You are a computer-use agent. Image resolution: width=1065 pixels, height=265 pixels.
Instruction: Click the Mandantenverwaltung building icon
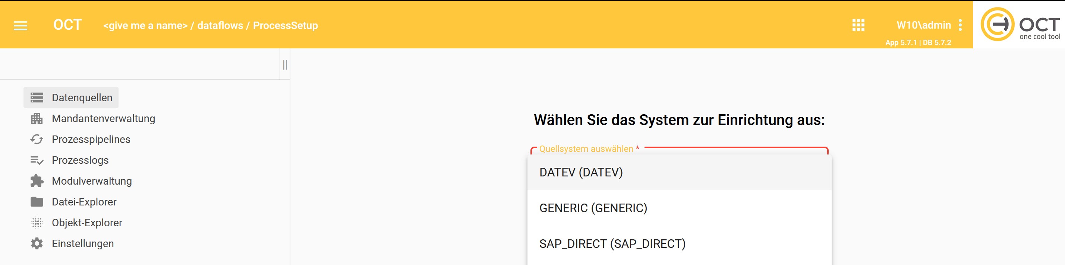point(37,118)
